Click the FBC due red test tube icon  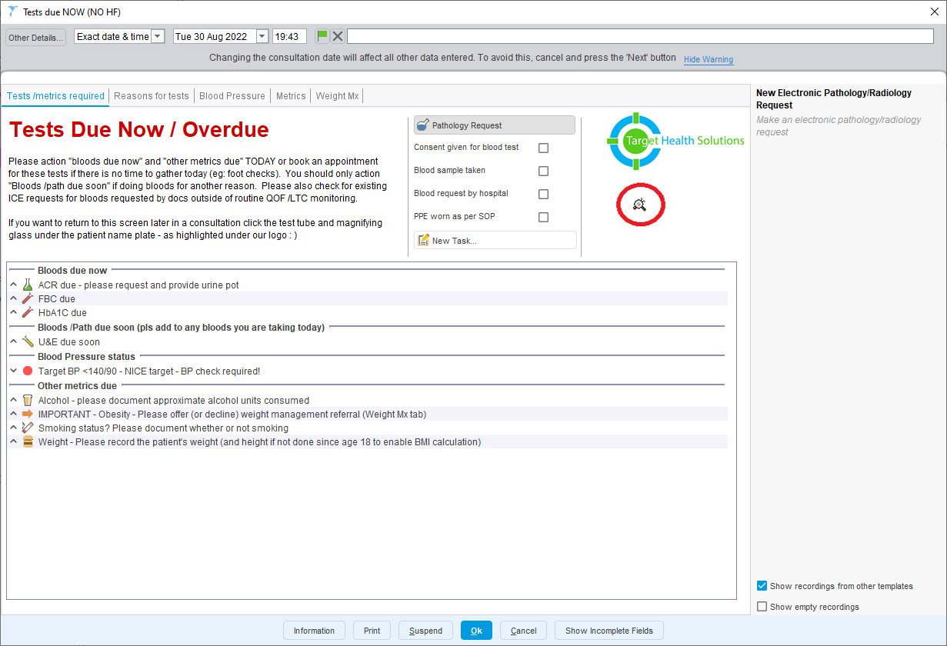28,298
